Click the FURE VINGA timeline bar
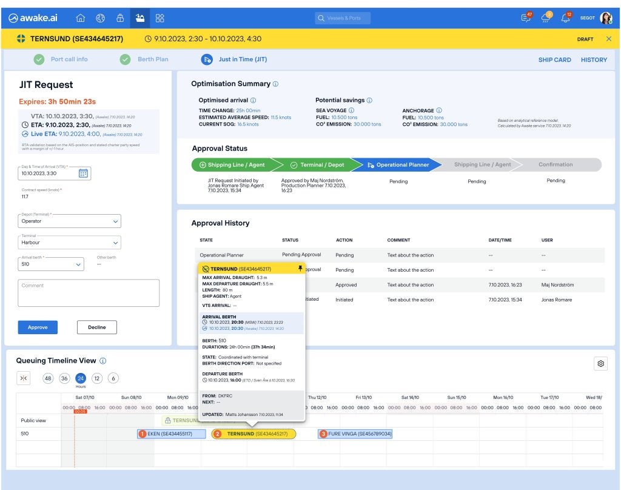Image resolution: width=621 pixels, height=490 pixels. 355,434
